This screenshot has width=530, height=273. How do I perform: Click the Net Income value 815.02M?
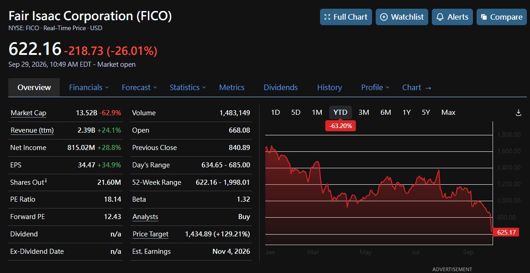(81, 148)
